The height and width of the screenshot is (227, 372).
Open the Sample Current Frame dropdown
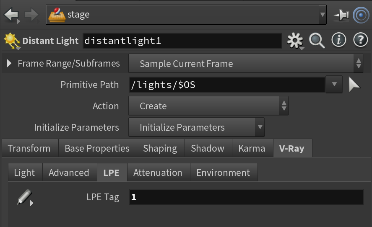(245, 64)
